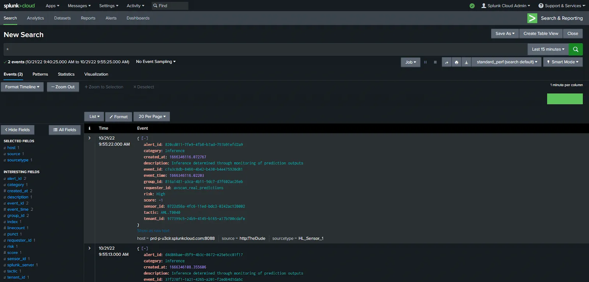Image resolution: width=589 pixels, height=282 pixels.
Task: Hide the fields sidebar
Action: (18, 130)
